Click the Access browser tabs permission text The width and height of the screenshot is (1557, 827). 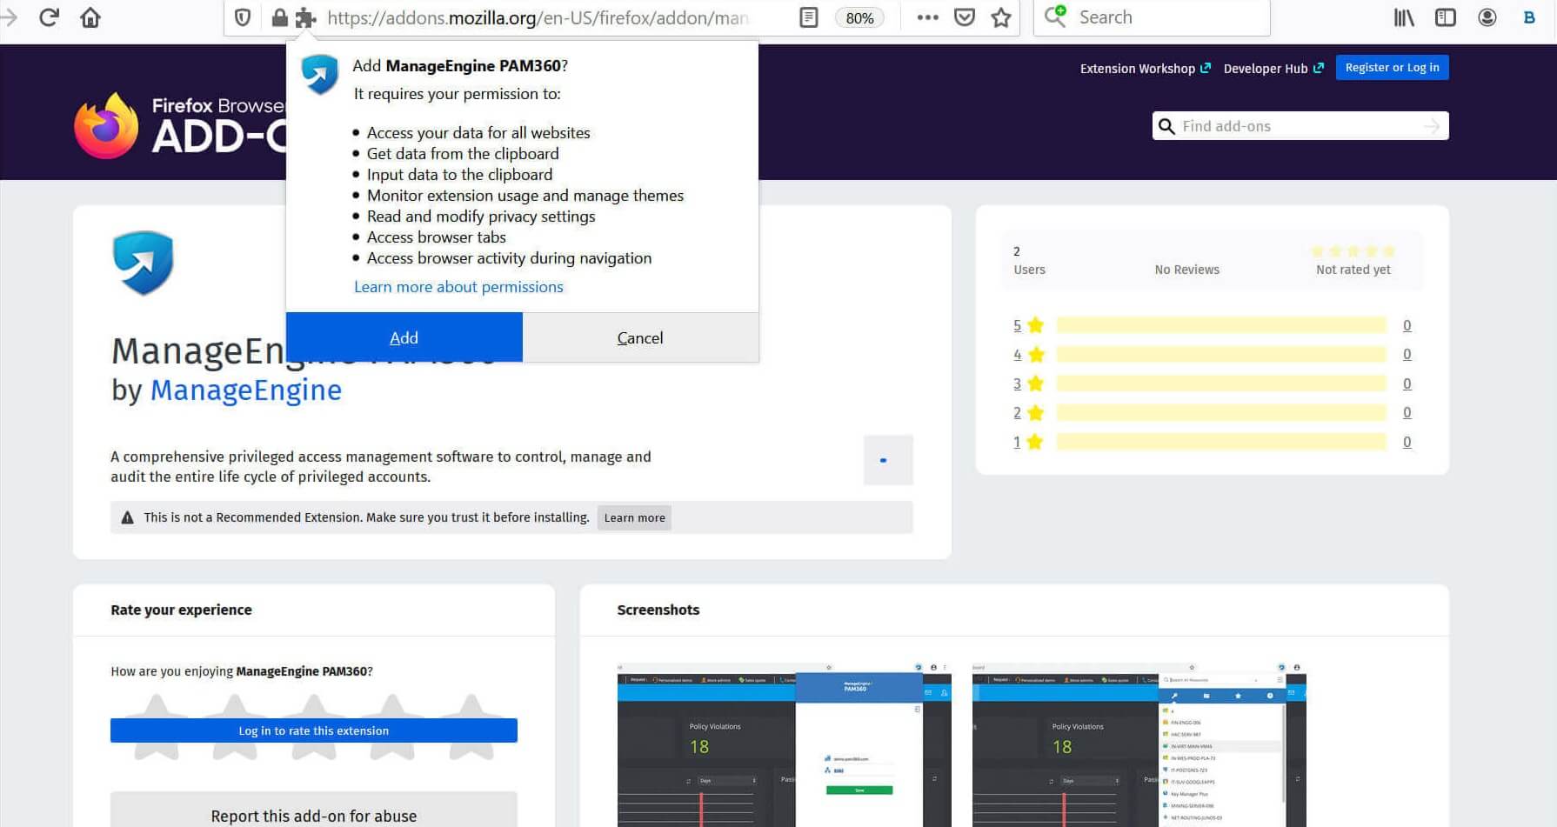pos(436,237)
